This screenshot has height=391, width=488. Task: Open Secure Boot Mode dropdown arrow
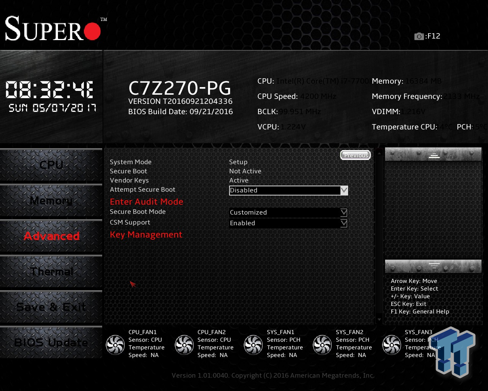click(x=344, y=212)
